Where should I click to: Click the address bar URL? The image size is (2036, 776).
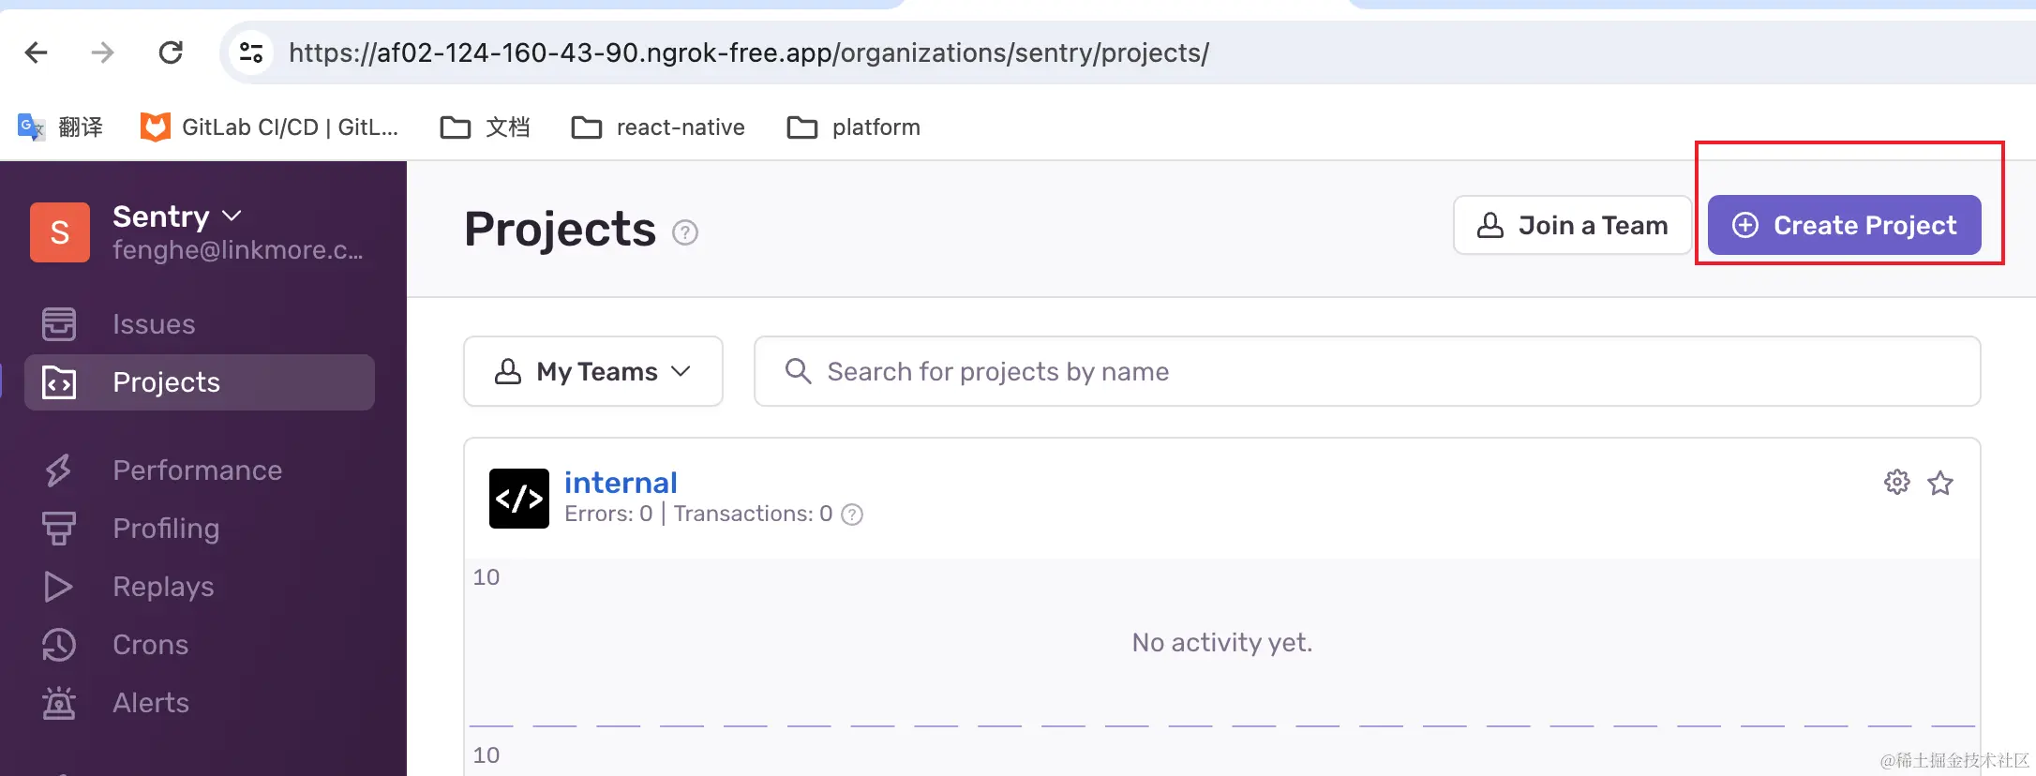click(748, 52)
